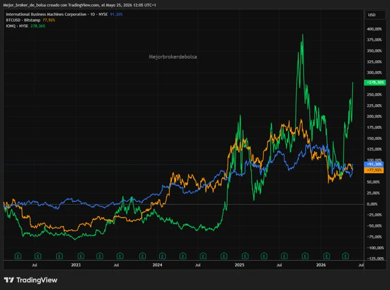Click the IBM legend value 91,30%
The width and height of the screenshot is (390, 290).
point(116,14)
